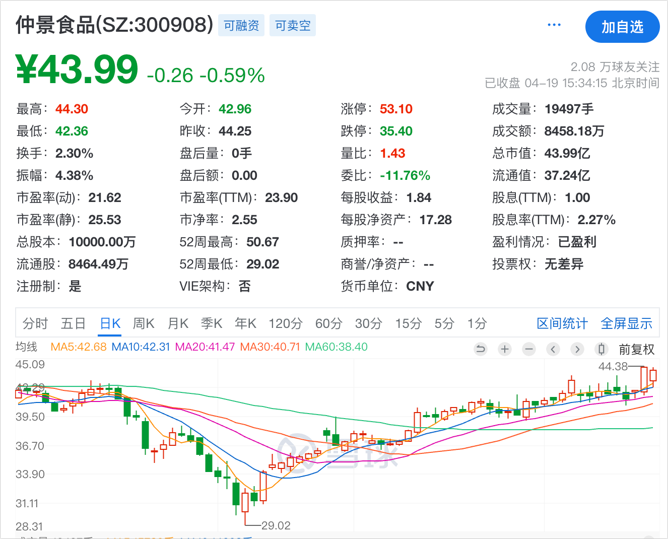Click the 可卖空 tag
The width and height of the screenshot is (668, 539).
[x=293, y=26]
